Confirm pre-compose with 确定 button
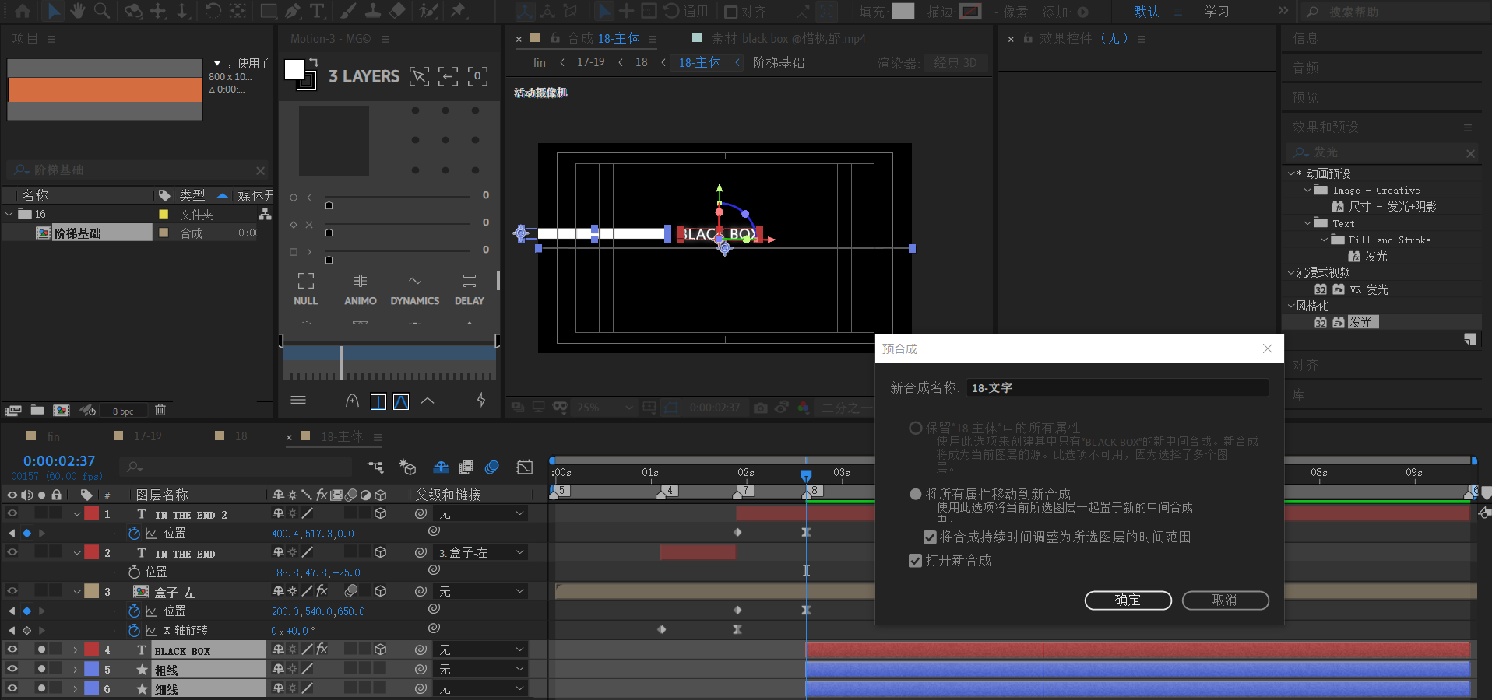The image size is (1492, 700). click(1128, 600)
